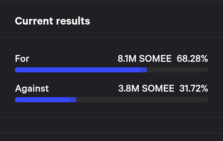The image size is (223, 141).
Task: Click the gray unfilled part of Against bar
Action: tap(142, 100)
